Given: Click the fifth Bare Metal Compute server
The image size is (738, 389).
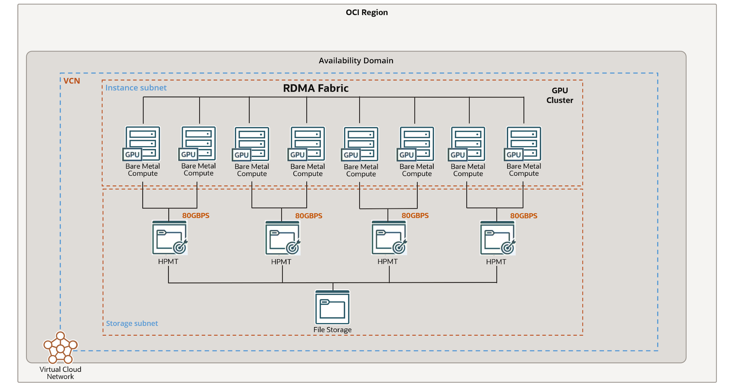Looking at the screenshot, I should coord(361,144).
